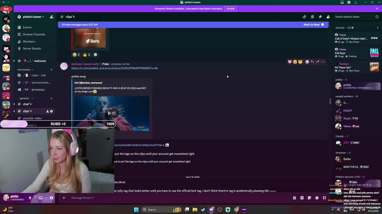Open Server Boosts
The width and height of the screenshot is (382, 214).
(x=29, y=48)
